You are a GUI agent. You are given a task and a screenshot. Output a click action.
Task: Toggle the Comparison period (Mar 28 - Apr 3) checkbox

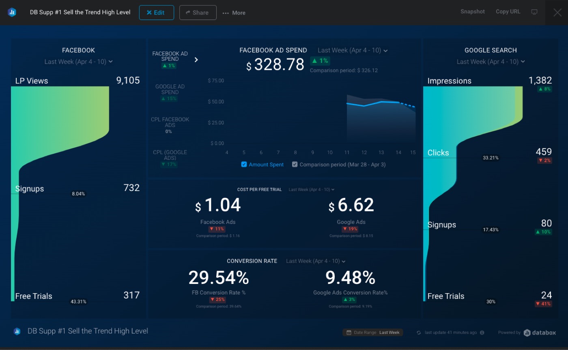(x=295, y=164)
